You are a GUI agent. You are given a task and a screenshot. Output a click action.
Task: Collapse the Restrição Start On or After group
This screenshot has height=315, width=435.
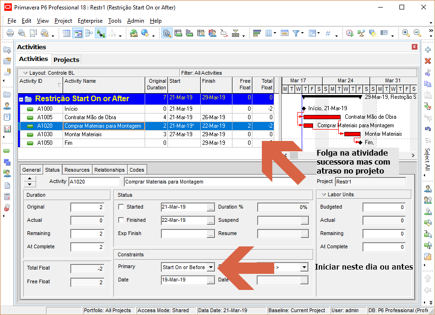(21, 99)
